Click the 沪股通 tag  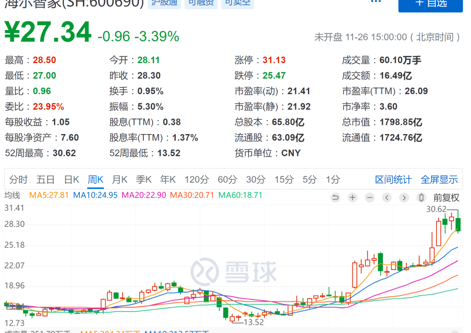tap(164, 3)
